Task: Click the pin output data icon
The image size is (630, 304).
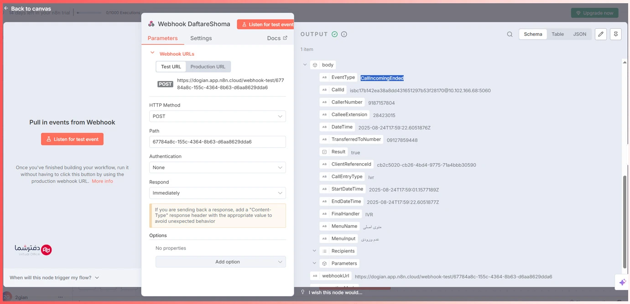Action: pos(615,34)
